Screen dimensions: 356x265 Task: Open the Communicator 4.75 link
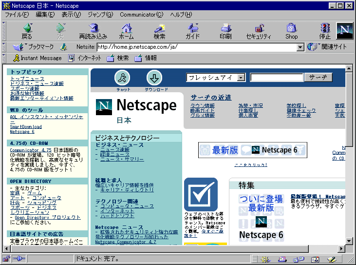(31, 150)
